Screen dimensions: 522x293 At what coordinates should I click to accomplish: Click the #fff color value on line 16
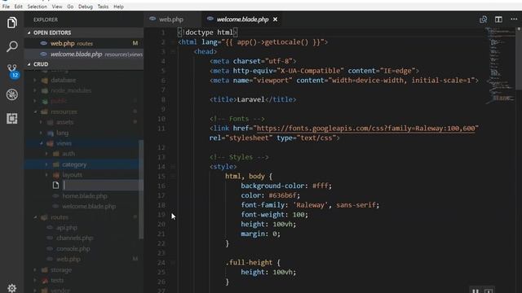pos(321,186)
